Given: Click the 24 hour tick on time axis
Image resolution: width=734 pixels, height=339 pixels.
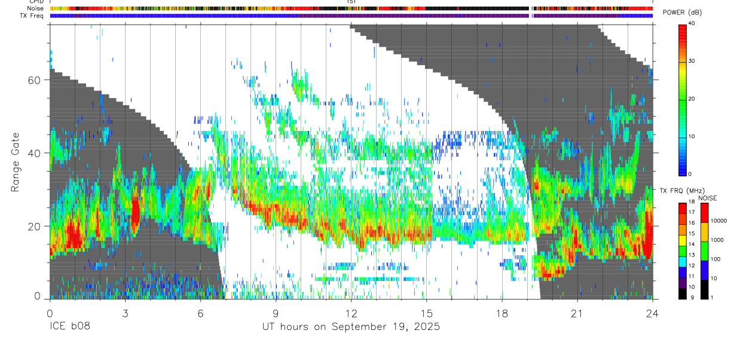Looking at the screenshot, I should click(652, 313).
